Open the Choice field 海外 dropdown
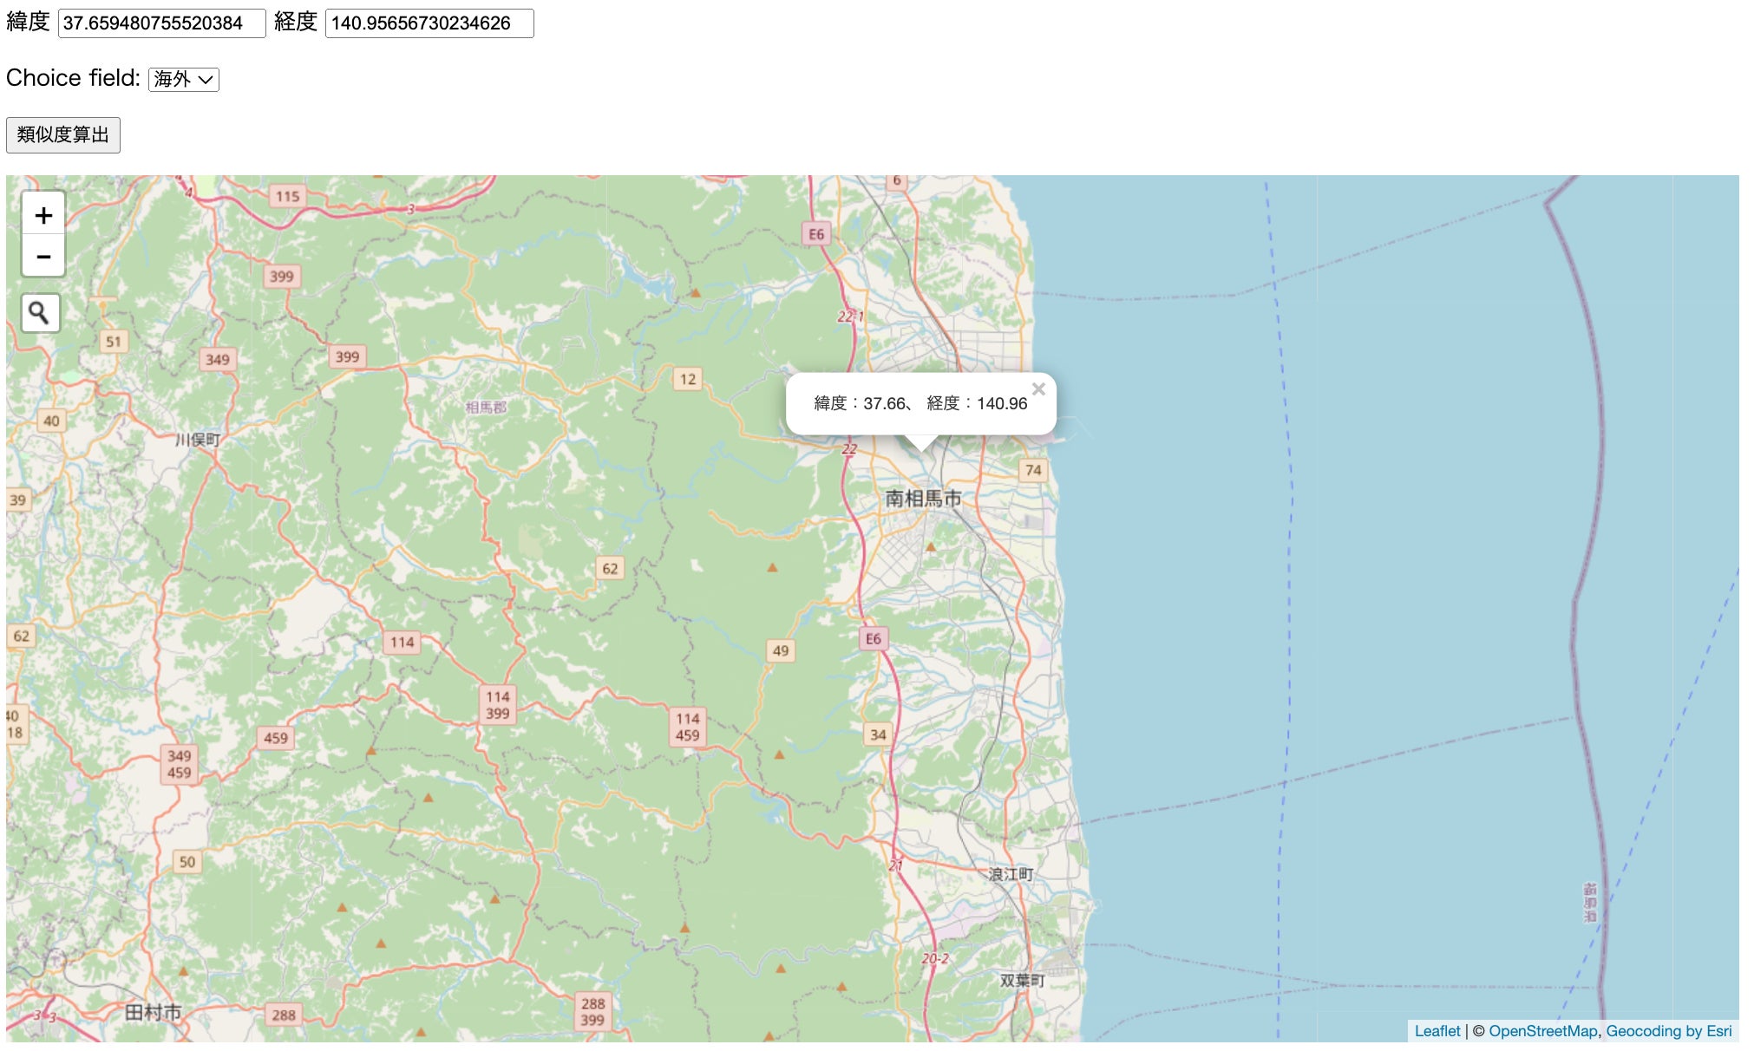Screen dimensions: 1754x1051 184,80
